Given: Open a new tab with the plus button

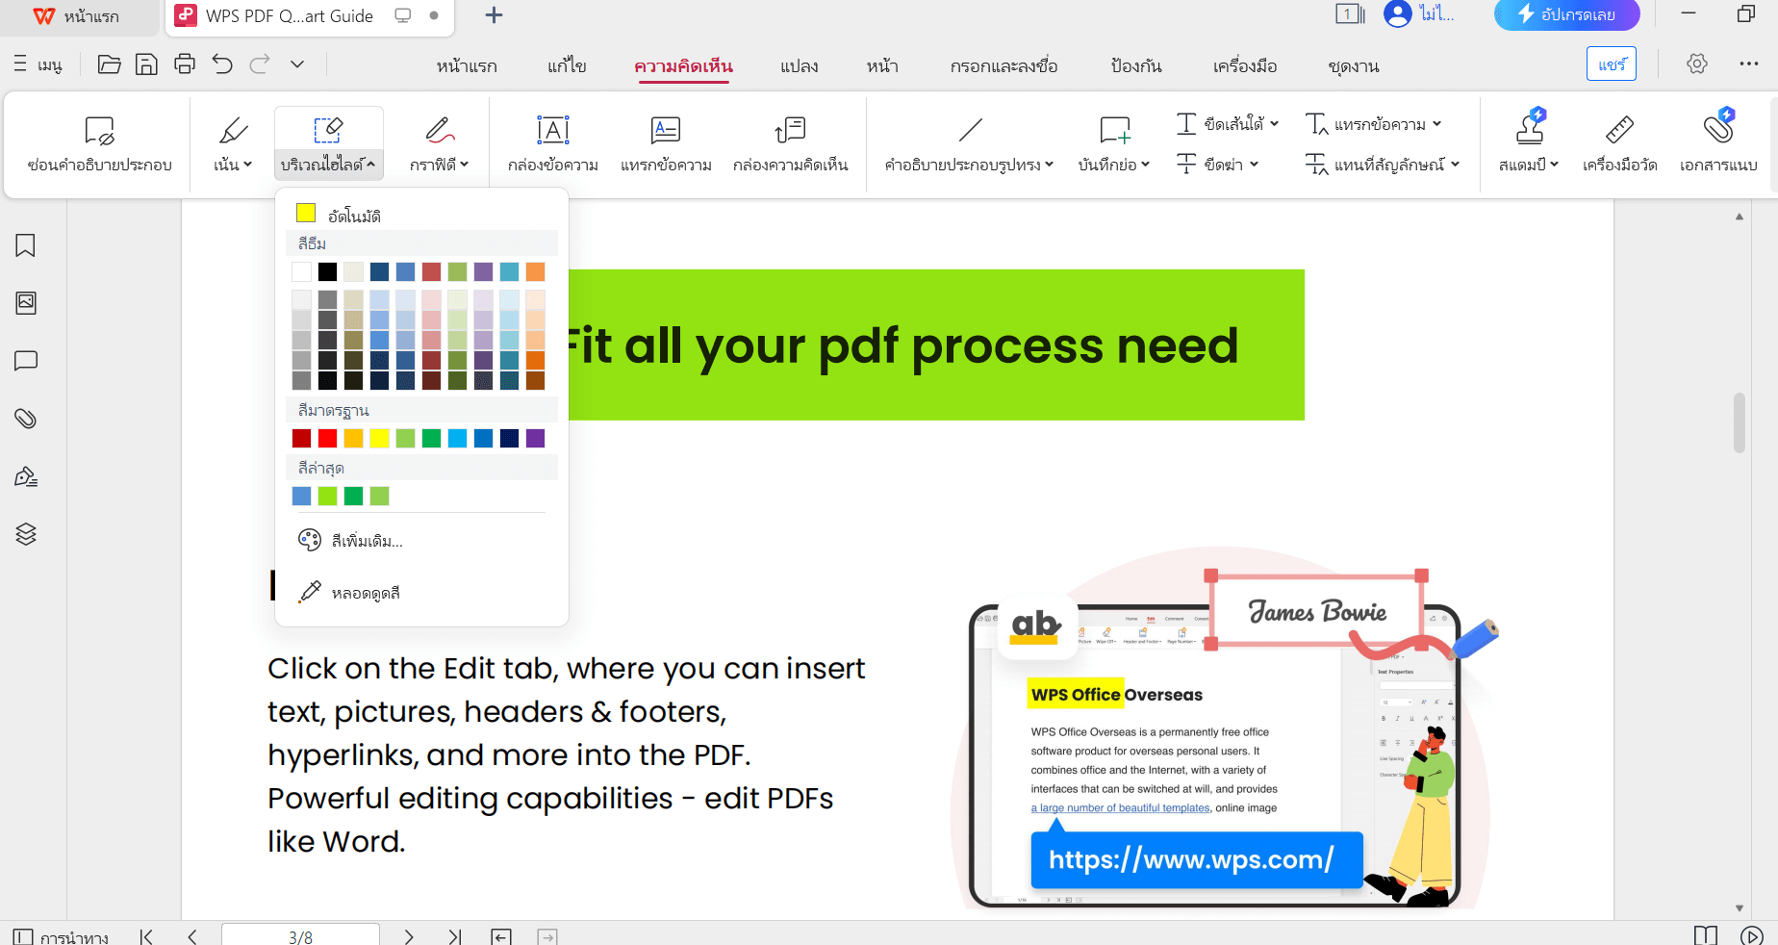Looking at the screenshot, I should pyautogui.click(x=494, y=15).
